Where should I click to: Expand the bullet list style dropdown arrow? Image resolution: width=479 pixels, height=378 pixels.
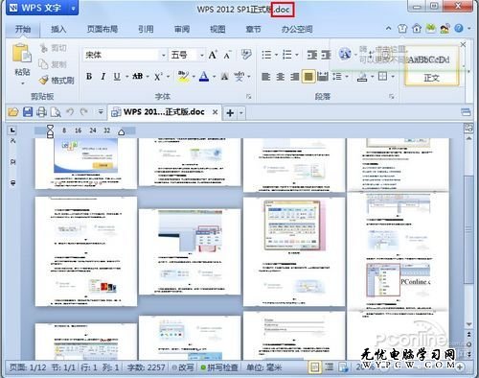click(277, 55)
